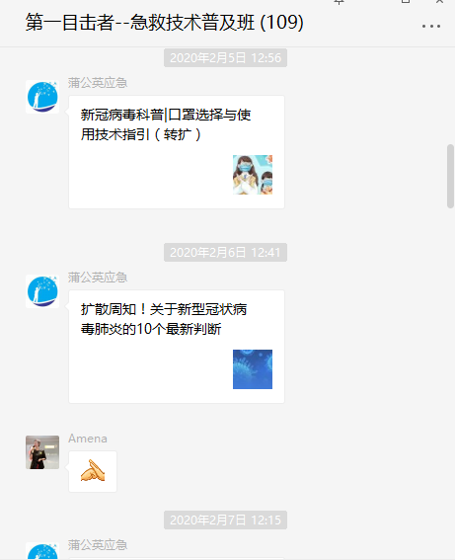Select the clapping hands emoji message
Screen dimensions: 455x560
(93, 471)
